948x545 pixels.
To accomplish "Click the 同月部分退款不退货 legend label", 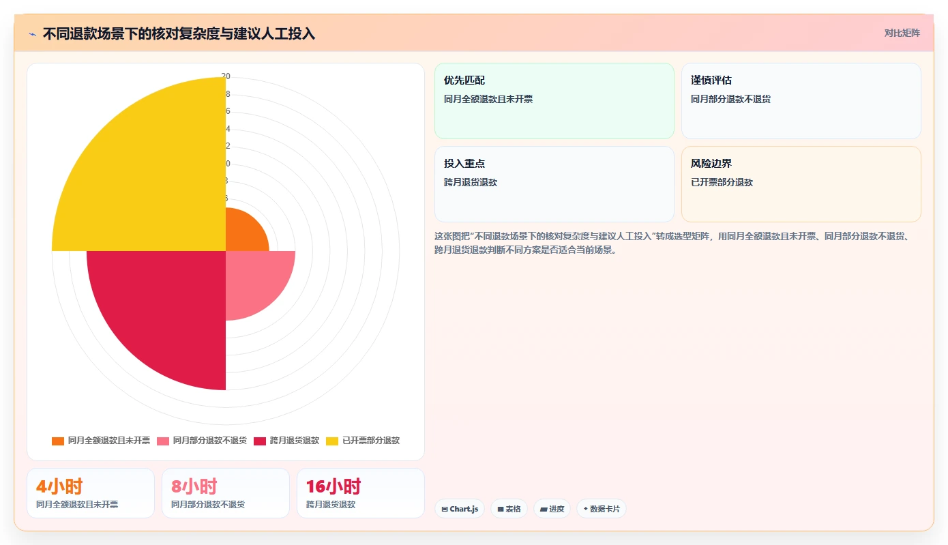I will tap(209, 441).
